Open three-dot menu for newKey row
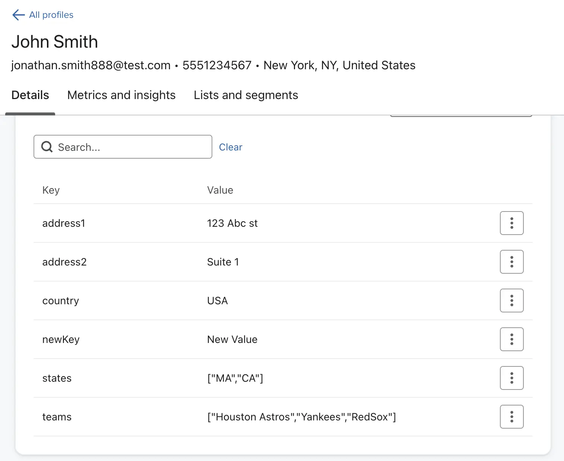Image resolution: width=564 pixels, height=461 pixels. pos(511,339)
